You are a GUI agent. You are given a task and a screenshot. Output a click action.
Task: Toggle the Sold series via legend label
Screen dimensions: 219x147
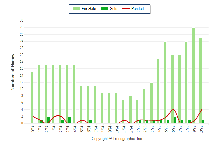pyautogui.click(x=114, y=9)
